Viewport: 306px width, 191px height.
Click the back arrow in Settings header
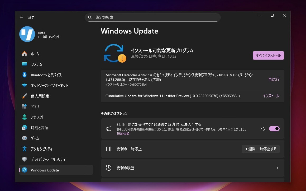[x=21, y=17]
